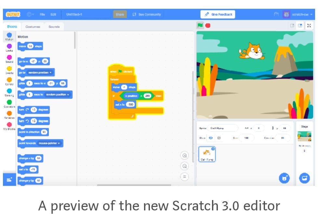The height and width of the screenshot is (214, 318).
Task: Click See Community button
Action: (147, 14)
